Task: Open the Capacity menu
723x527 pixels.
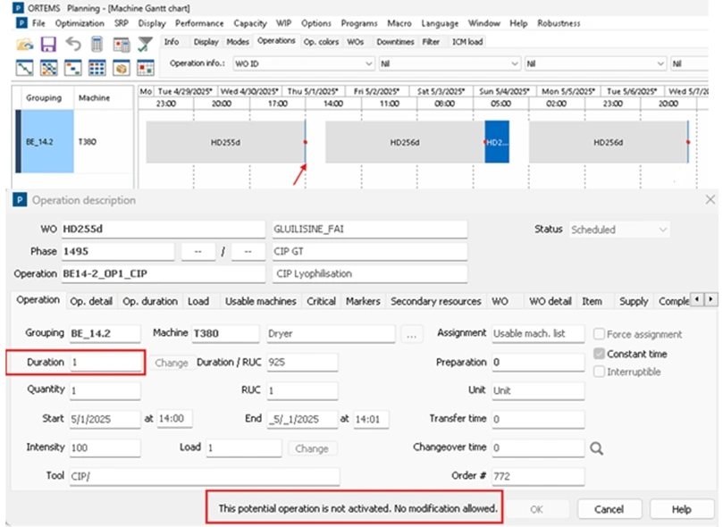Action: pos(250,23)
